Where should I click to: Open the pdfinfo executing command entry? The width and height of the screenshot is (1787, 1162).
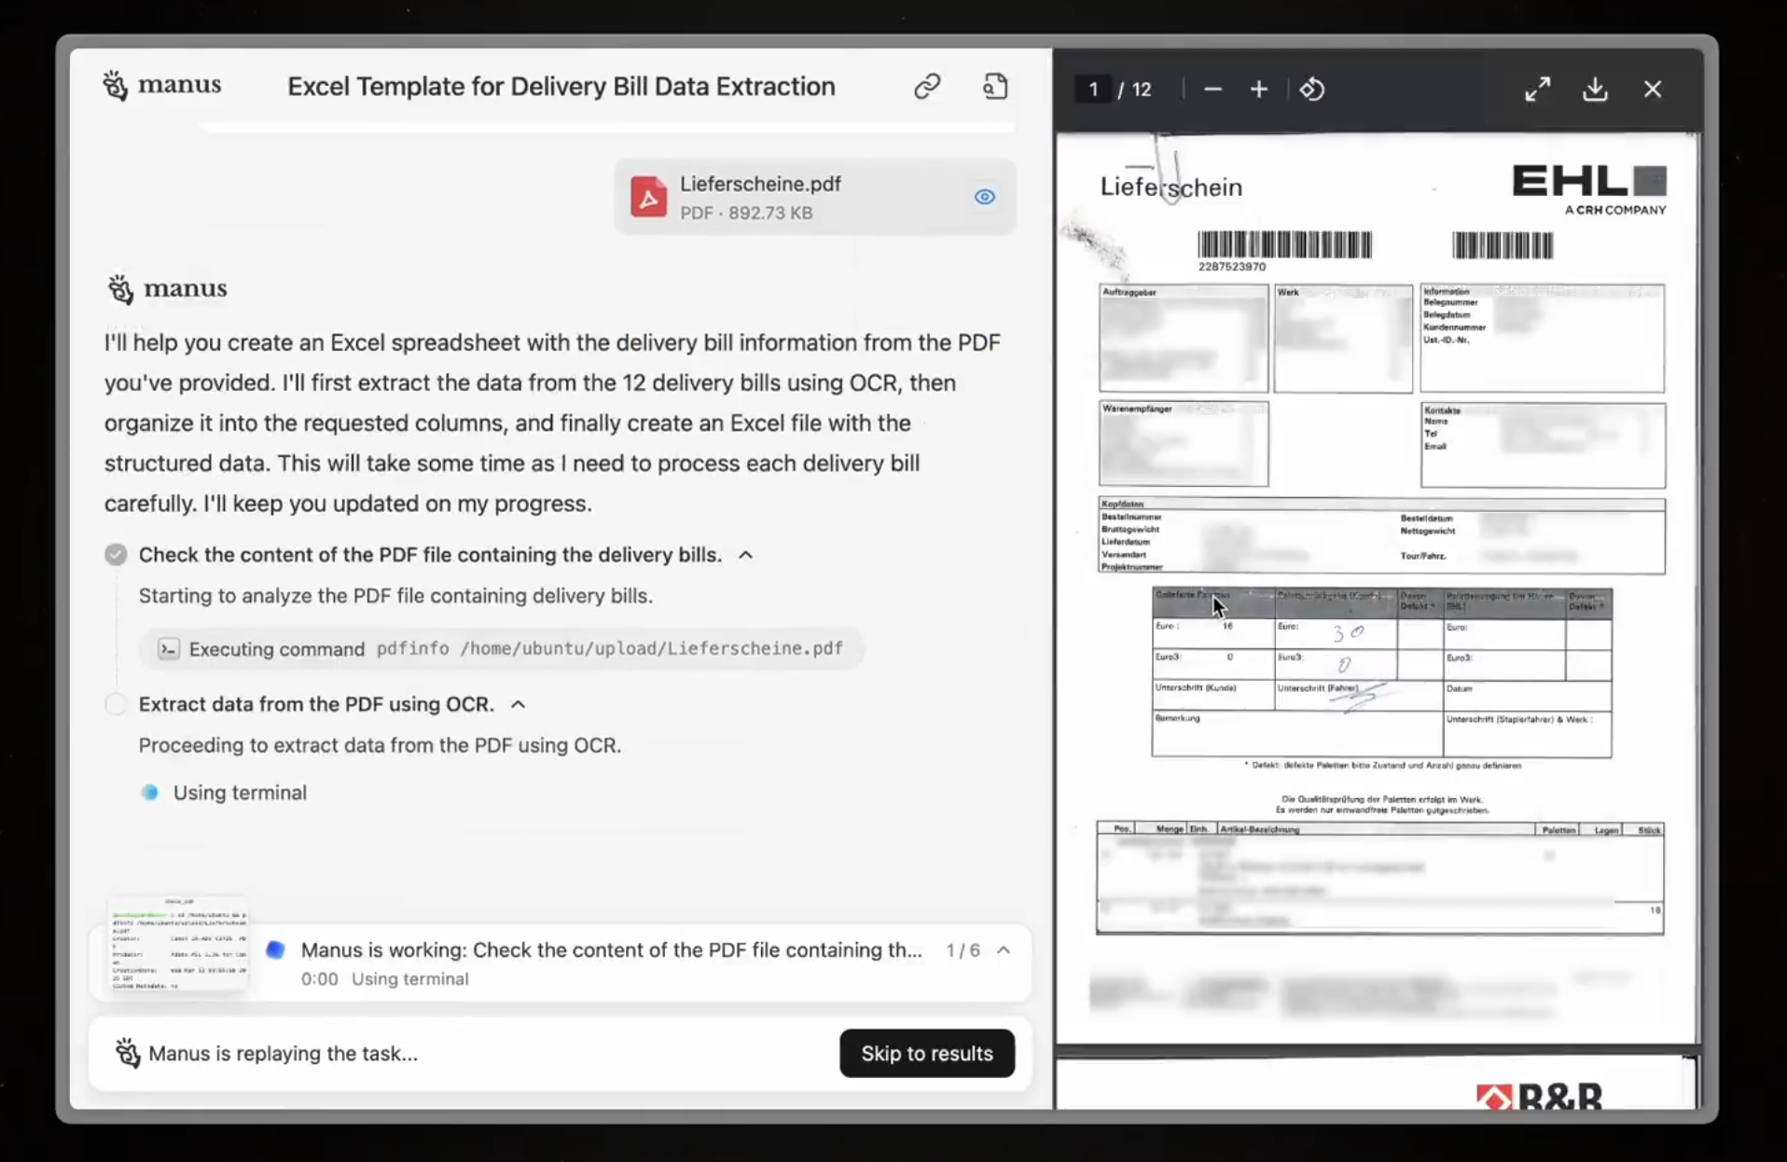coord(502,649)
